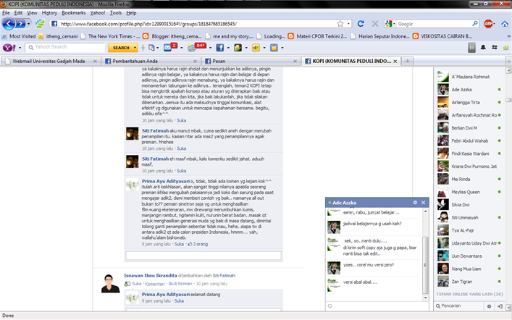Go forward with the Forward arrow button
Viewport: 512px width, 320px height.
[x=20, y=24]
